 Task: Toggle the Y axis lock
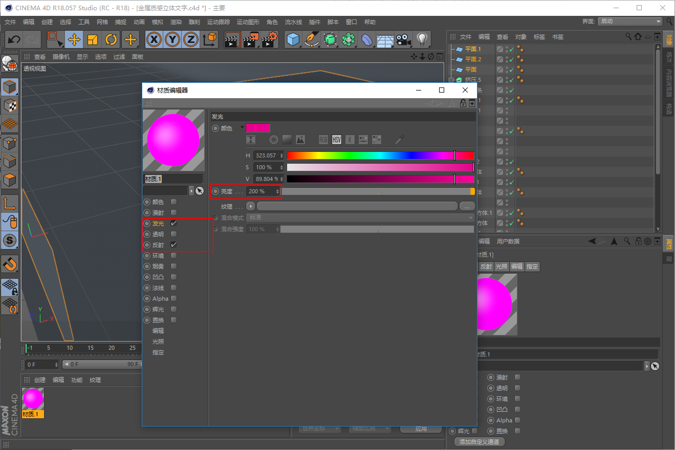(x=172, y=39)
